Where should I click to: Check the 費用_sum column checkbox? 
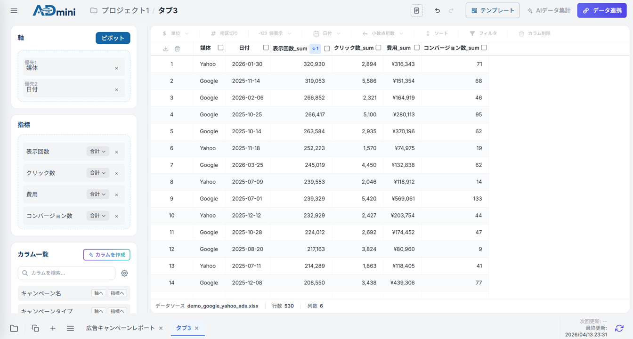[x=417, y=48]
